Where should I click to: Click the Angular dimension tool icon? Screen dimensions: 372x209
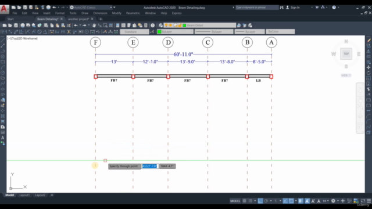[45, 32]
